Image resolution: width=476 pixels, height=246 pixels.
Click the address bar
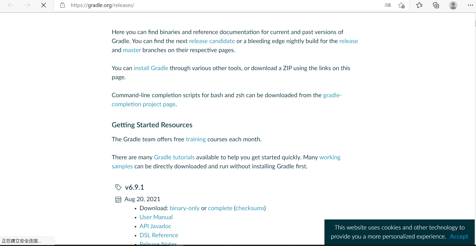[x=175, y=5]
